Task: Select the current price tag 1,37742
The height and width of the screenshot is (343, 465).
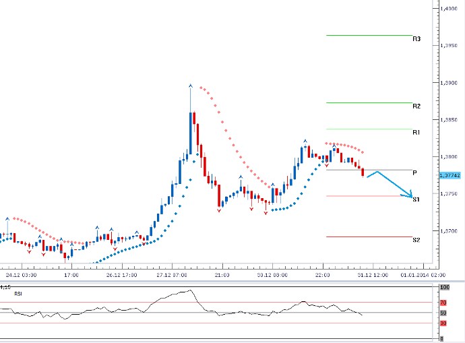Action: 449,175
